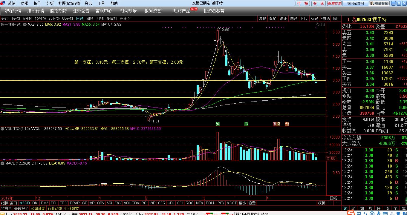Viewport: 407px width, 215px height.
Task: Zoom out chart with − button
Action: [337, 203]
